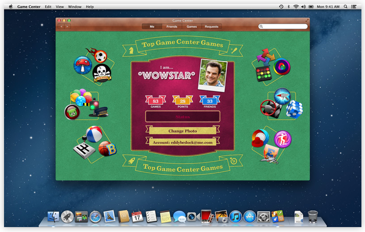Open the gear shifter game icon
Viewport: 365px width, 232px height.
[84, 148]
